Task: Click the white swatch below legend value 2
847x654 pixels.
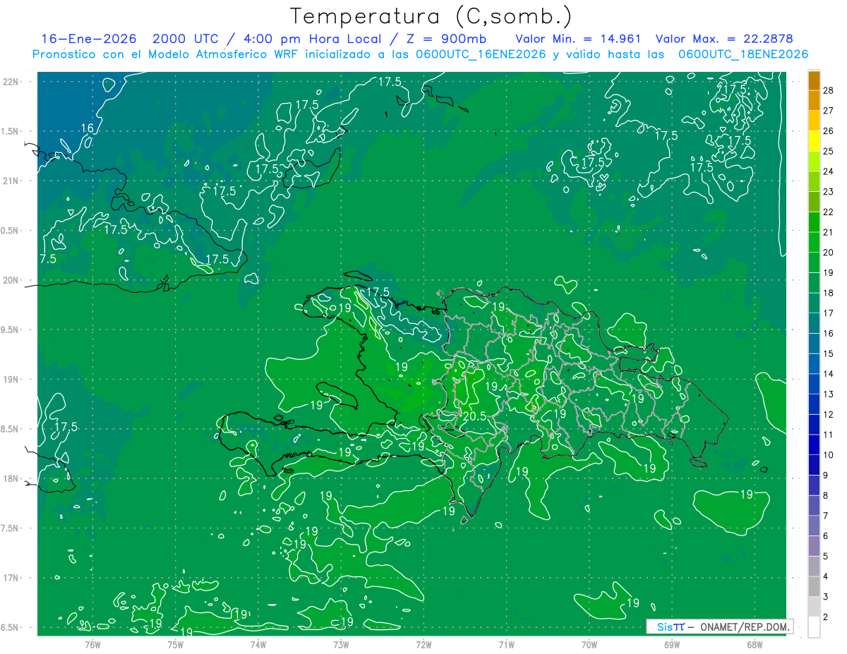Action: (814, 627)
